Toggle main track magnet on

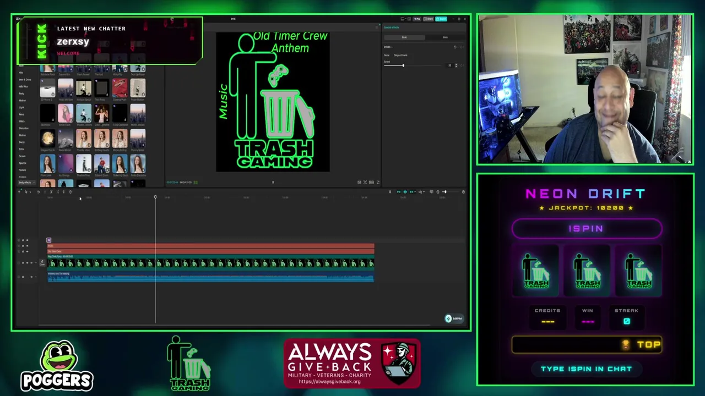click(399, 192)
